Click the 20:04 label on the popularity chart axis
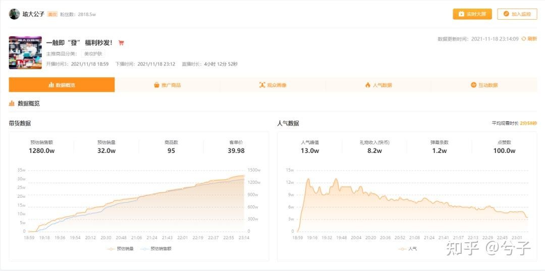The height and width of the screenshot is (271, 545). (356, 238)
